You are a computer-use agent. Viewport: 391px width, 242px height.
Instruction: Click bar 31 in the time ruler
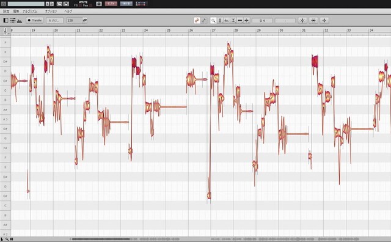304,30
